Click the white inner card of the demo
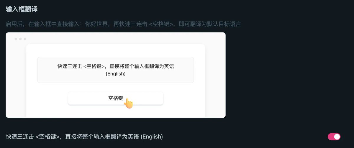This screenshot has height=148, width=354. (115, 81)
